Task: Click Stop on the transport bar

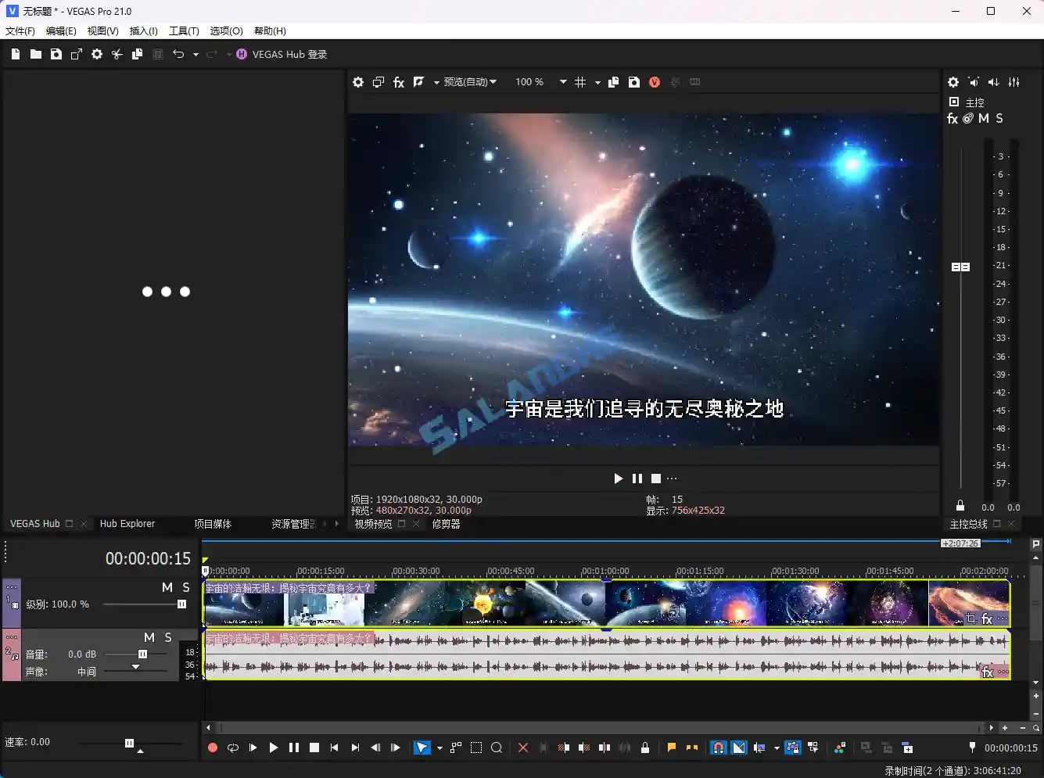Action: coord(314,748)
